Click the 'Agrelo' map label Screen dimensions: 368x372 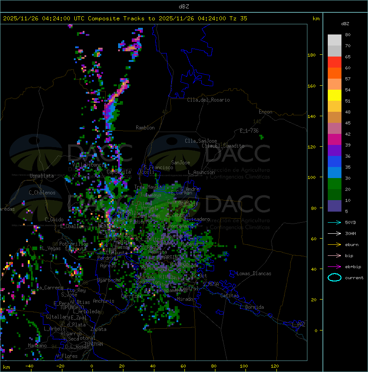pos(108,266)
